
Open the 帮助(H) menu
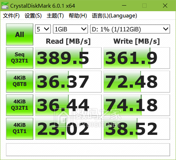78,16
